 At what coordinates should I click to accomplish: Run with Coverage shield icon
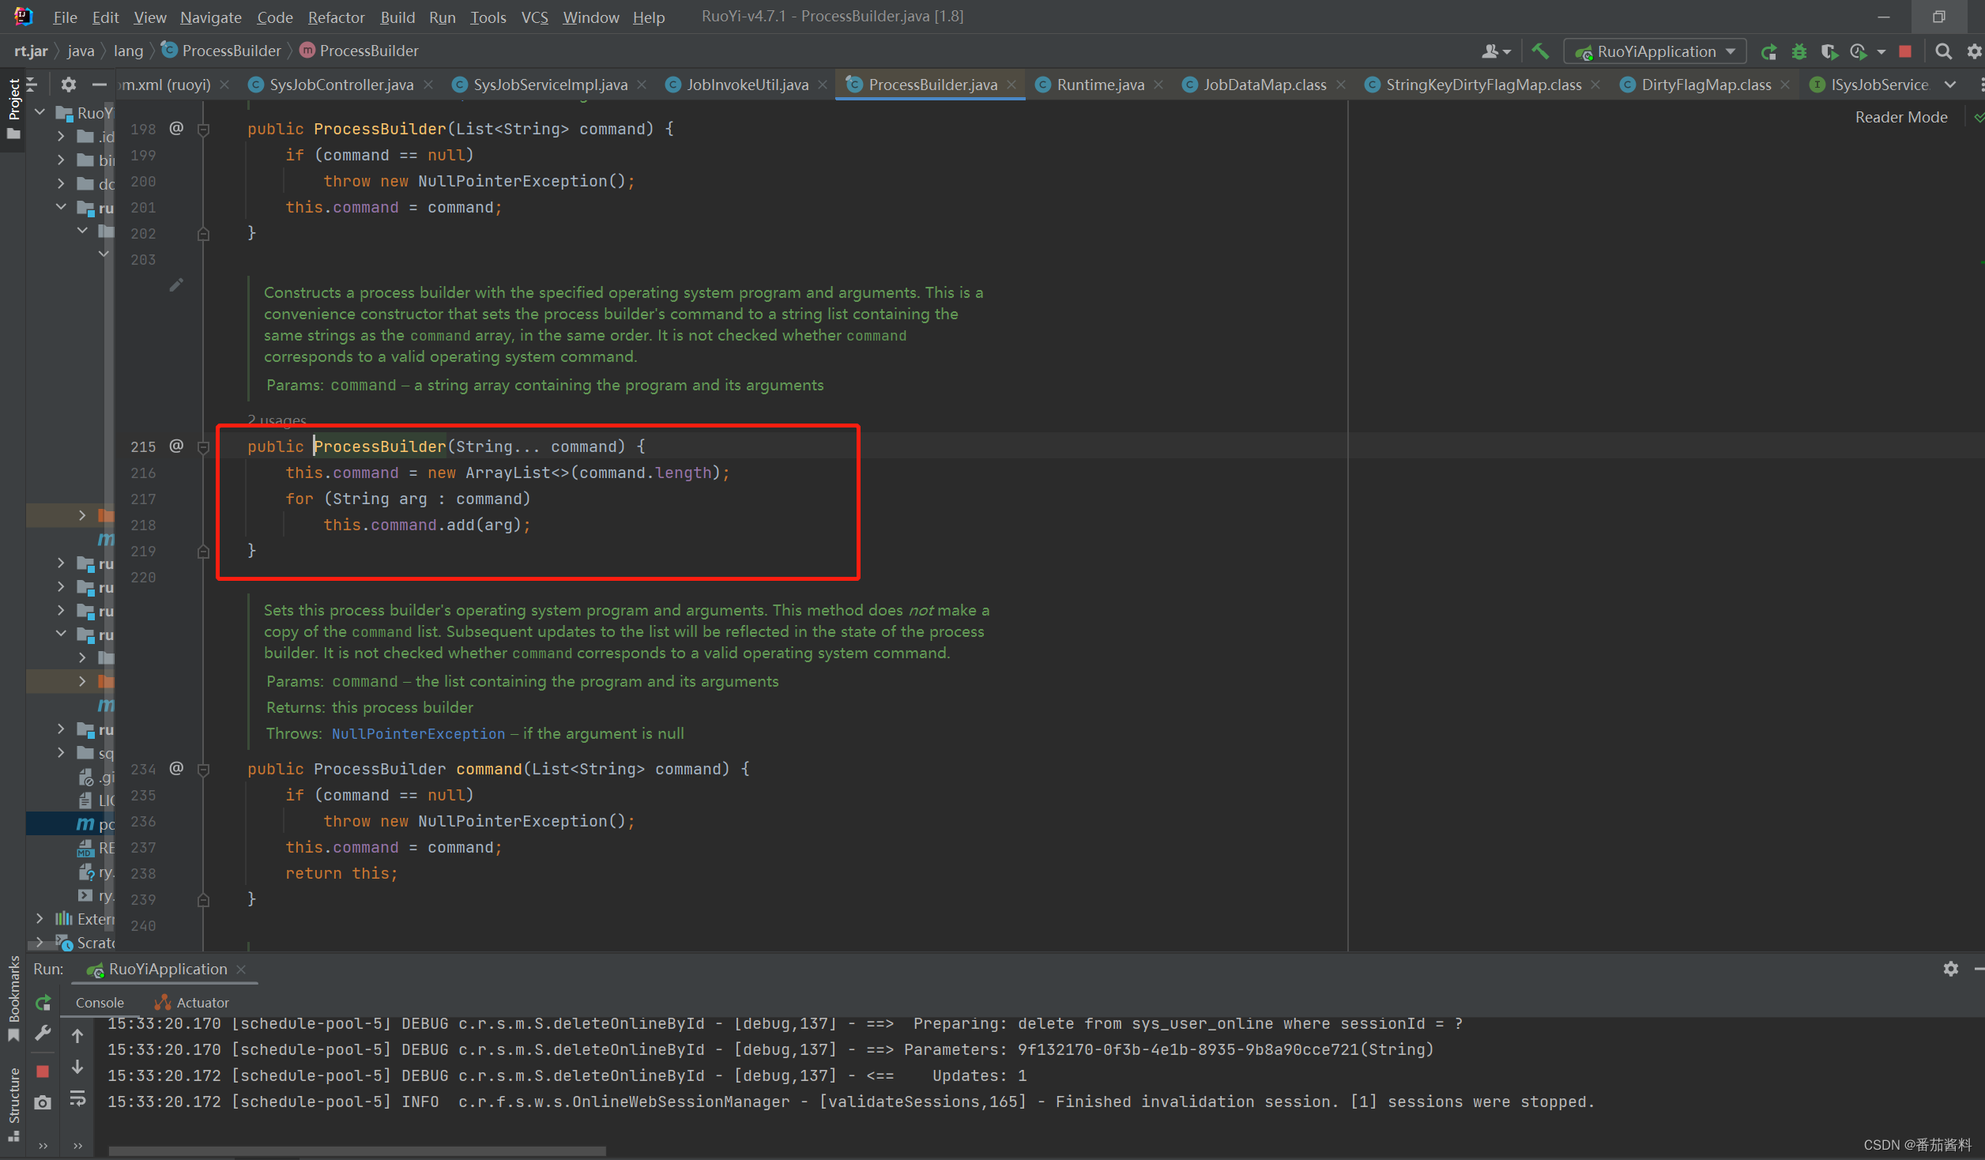pos(1829,52)
